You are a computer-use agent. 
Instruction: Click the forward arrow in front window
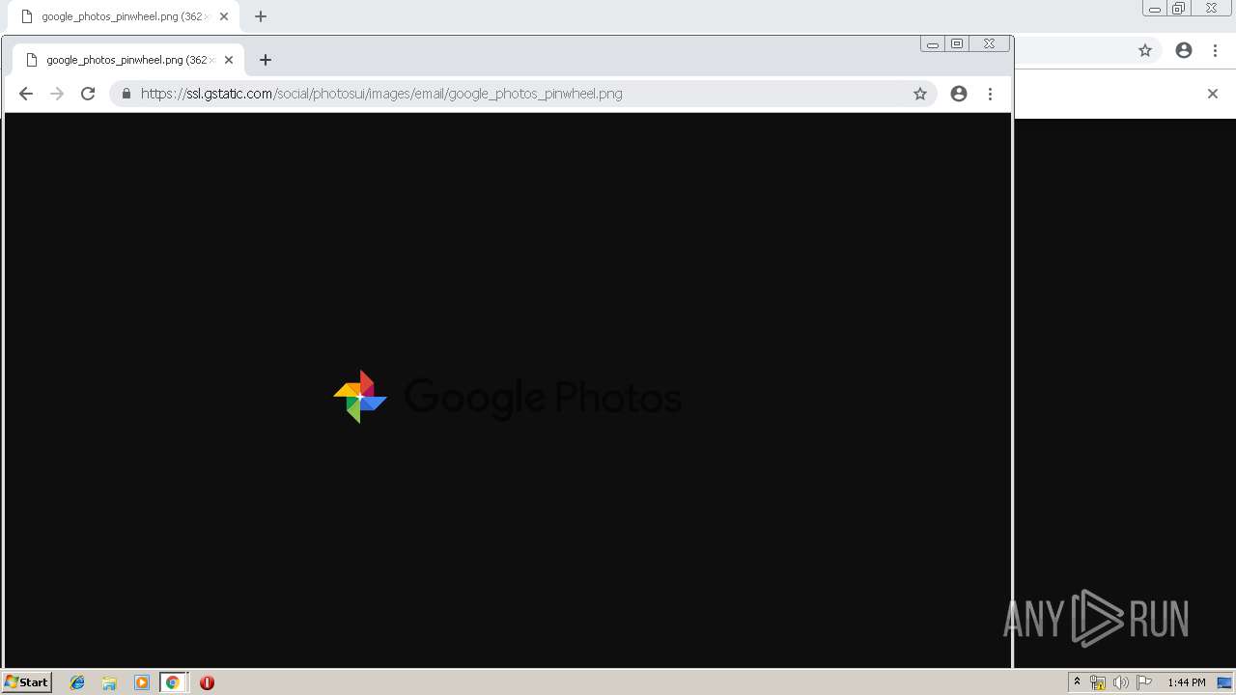57,94
